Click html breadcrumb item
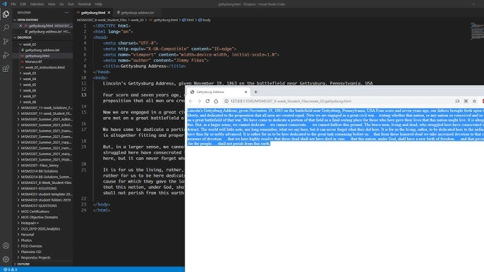The image size is (484, 272). 190,20
